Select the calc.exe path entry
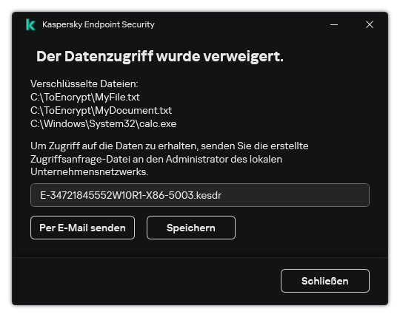The width and height of the screenshot is (400, 317). tap(103, 124)
